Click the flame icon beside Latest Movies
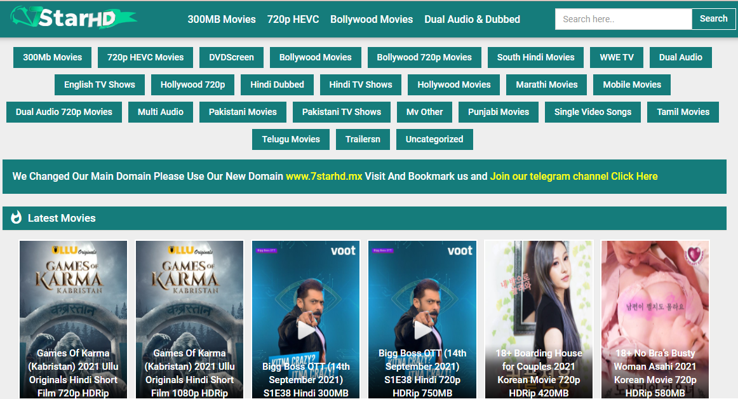This screenshot has height=399, width=738. tap(17, 217)
